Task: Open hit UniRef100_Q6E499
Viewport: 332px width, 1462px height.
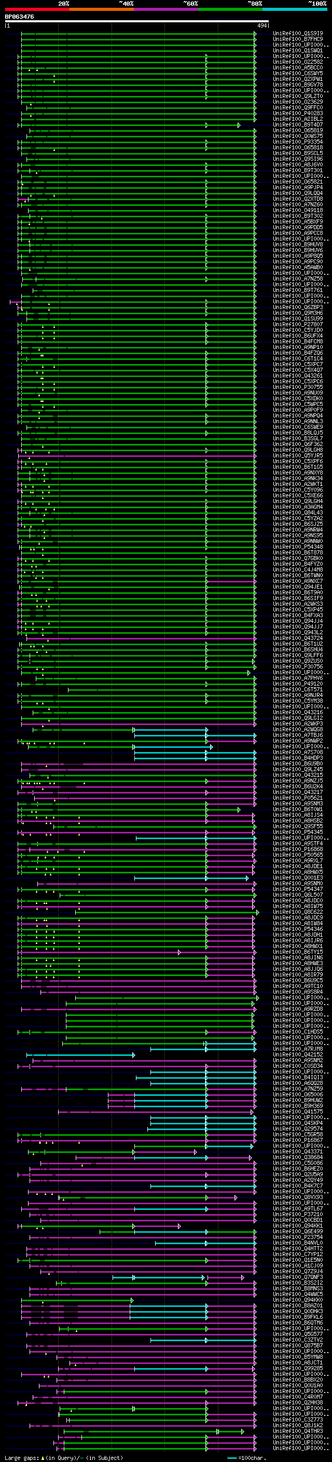Action: 298,1231
